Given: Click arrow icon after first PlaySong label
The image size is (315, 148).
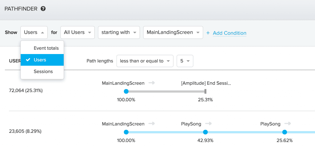Looking at the screenshot, I should click(x=209, y=124).
